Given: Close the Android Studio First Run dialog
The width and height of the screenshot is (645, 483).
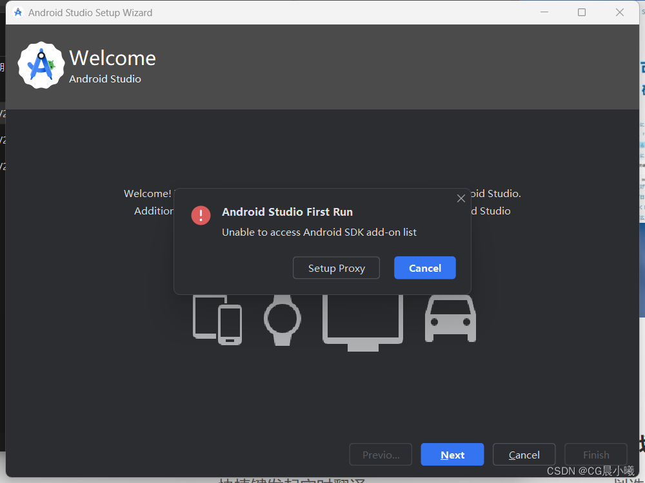Looking at the screenshot, I should click(461, 198).
